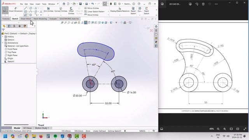Launch the Repair Sketch tool
The image size is (249, 140).
click(133, 11)
